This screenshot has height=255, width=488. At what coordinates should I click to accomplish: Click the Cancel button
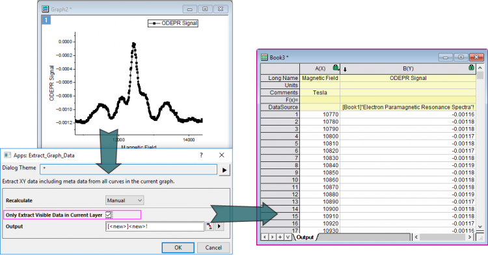(x=213, y=248)
